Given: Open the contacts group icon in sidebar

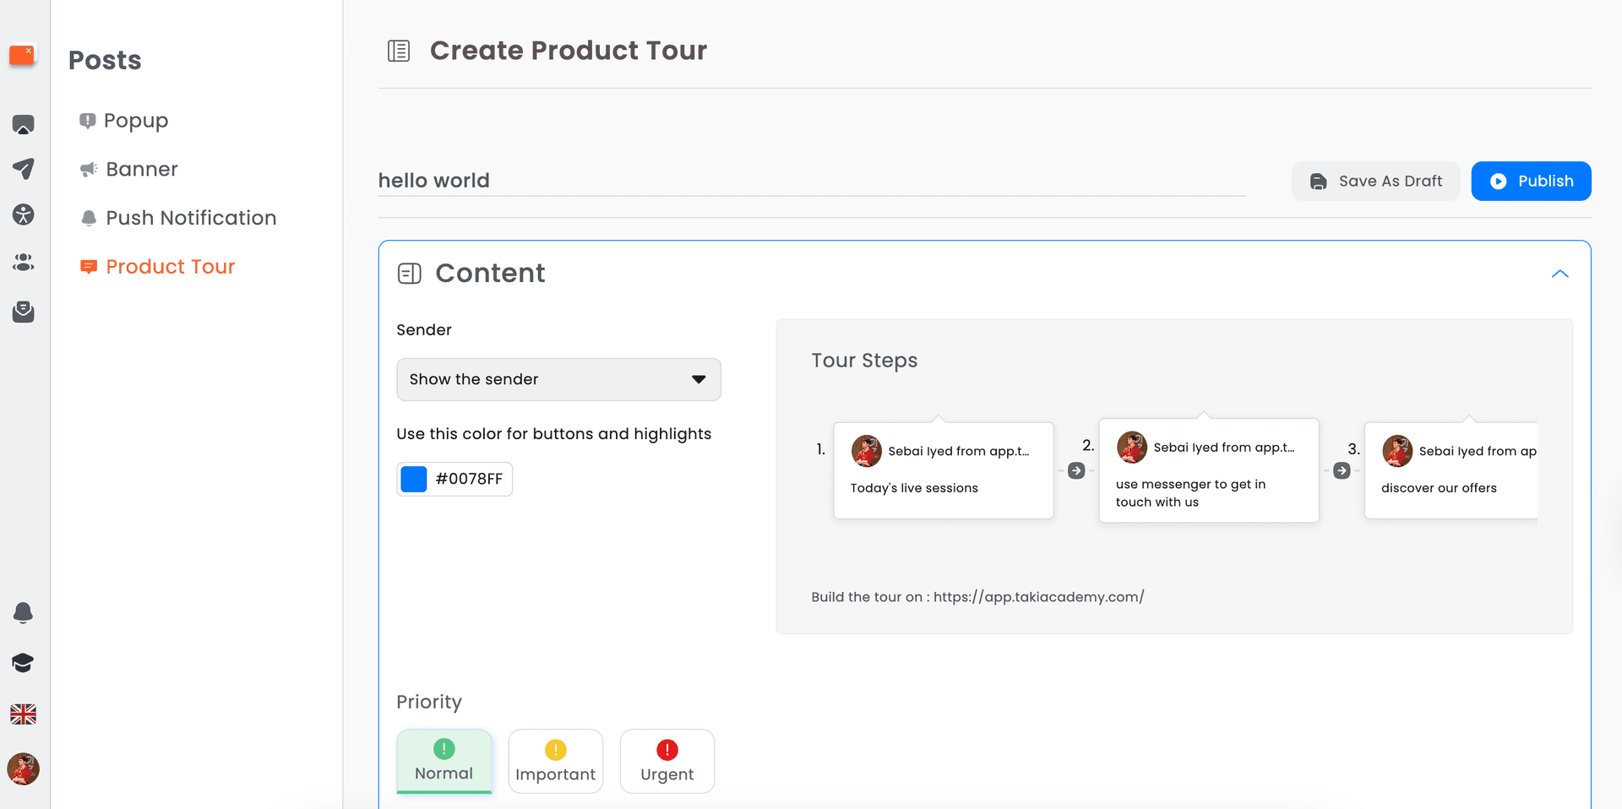Looking at the screenshot, I should (24, 263).
